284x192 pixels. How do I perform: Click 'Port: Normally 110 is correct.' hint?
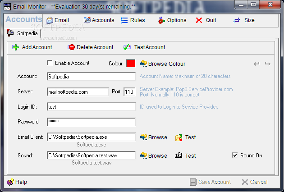tap(170, 95)
